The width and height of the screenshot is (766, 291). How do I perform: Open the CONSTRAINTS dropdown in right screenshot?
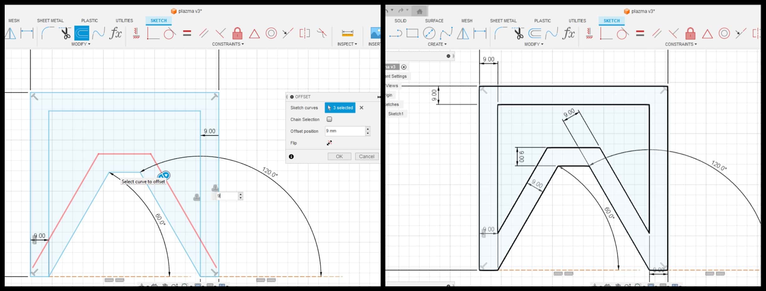point(681,44)
